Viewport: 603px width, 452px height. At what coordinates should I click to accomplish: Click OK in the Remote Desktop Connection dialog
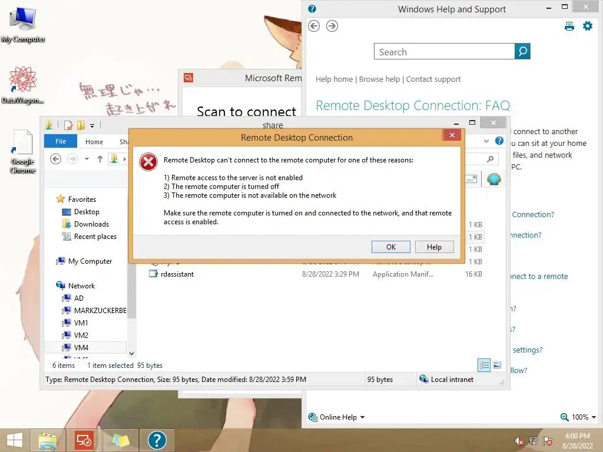tap(391, 247)
